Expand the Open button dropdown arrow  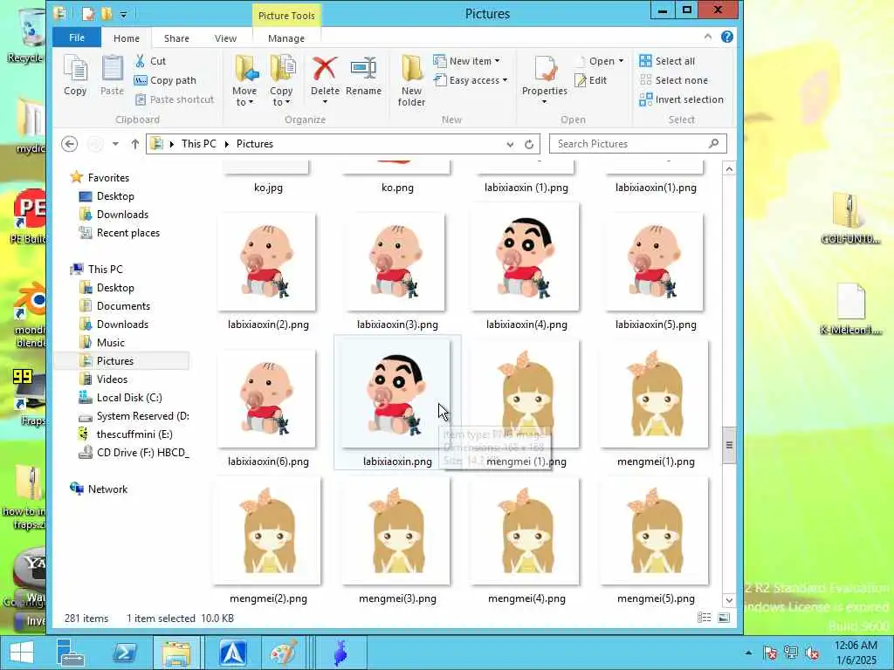pyautogui.click(x=621, y=61)
